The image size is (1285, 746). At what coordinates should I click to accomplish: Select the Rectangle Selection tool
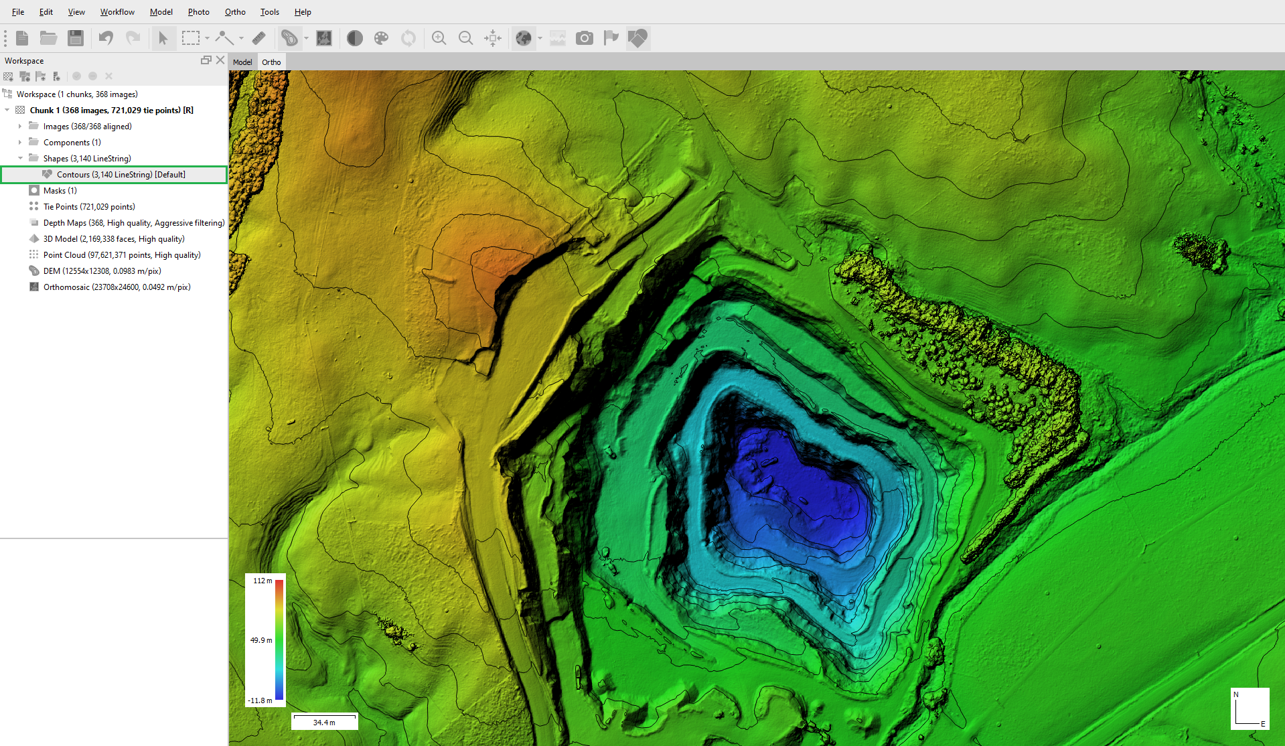click(x=191, y=38)
